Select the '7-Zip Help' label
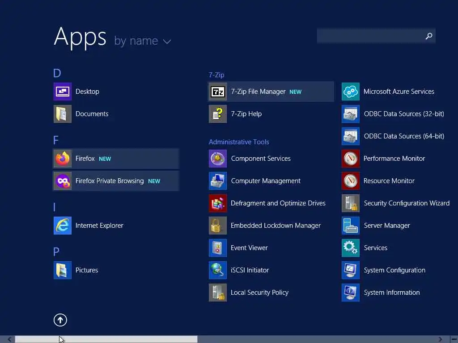458x343 pixels. (x=246, y=114)
